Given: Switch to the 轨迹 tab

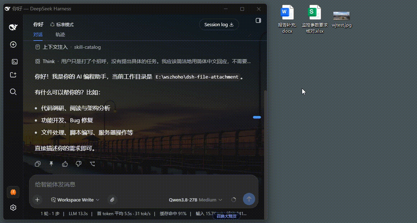Looking at the screenshot, I should pos(60,34).
